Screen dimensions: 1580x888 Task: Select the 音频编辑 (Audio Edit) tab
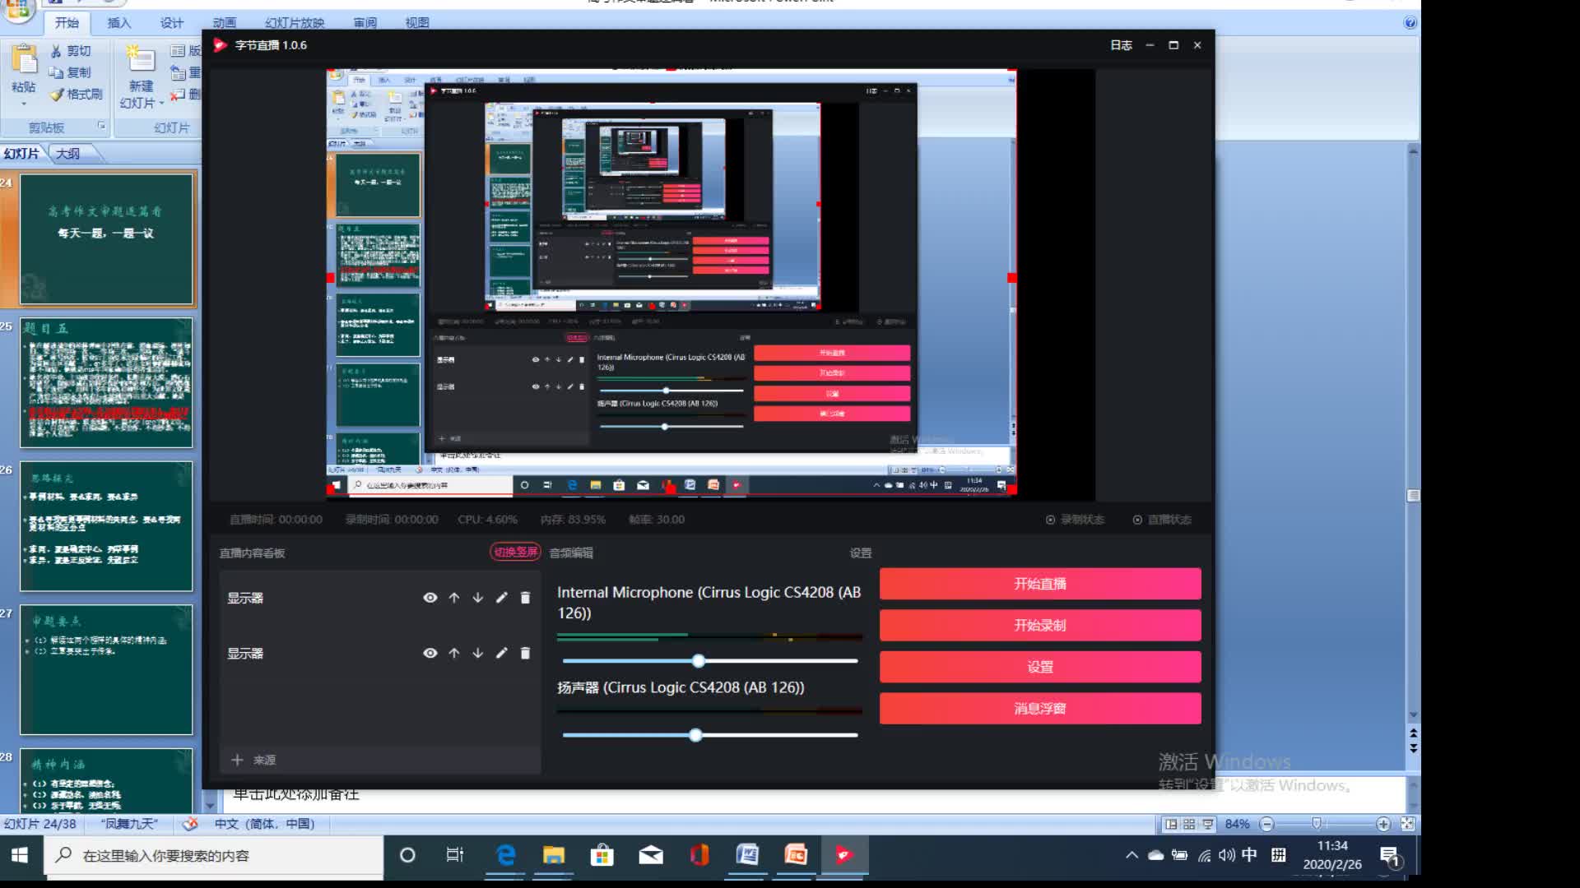pos(571,552)
